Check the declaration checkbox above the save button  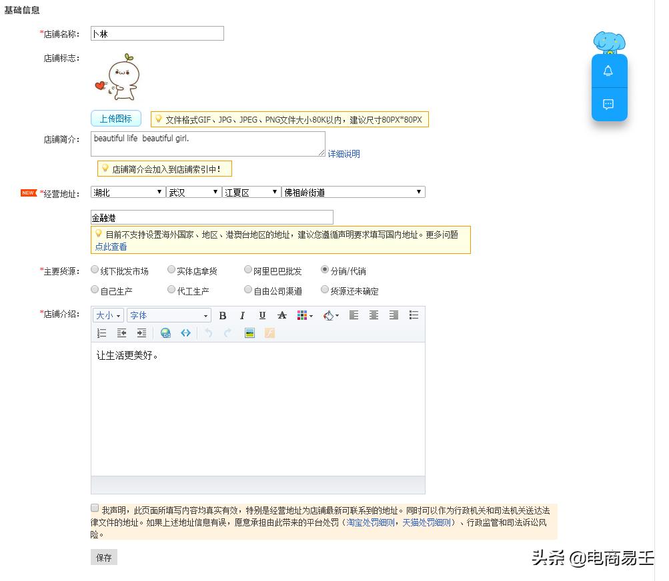click(x=95, y=508)
